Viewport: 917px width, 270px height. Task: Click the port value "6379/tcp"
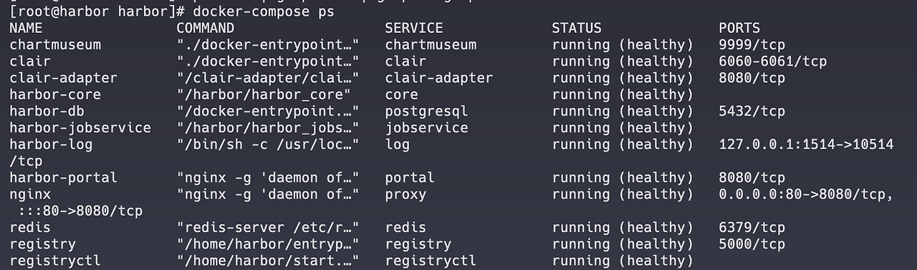752,227
